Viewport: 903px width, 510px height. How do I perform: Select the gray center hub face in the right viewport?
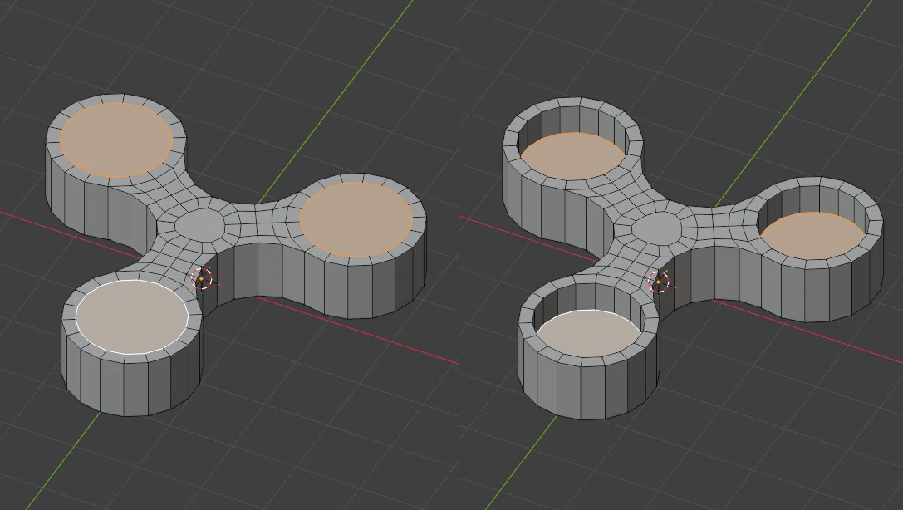click(656, 228)
